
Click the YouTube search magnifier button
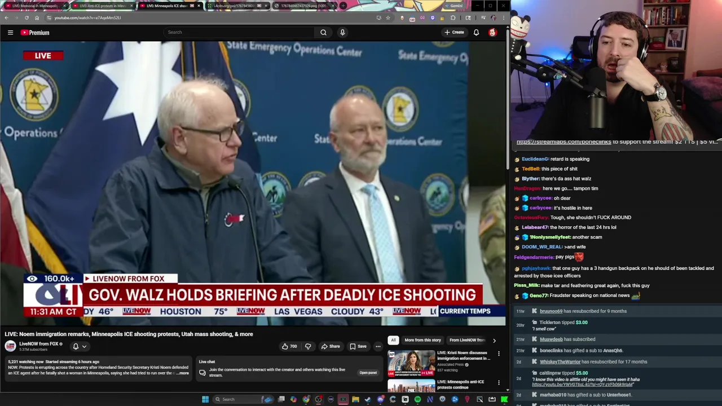tap(323, 32)
